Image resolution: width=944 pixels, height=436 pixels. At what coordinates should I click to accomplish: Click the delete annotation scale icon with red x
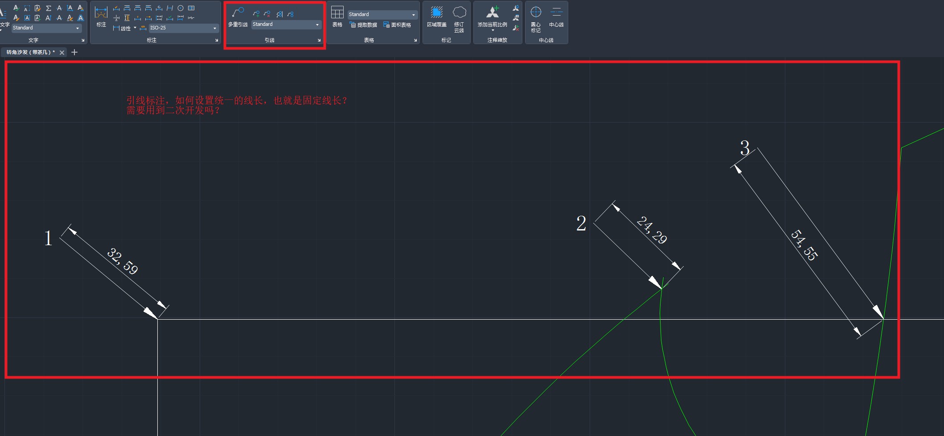tap(516, 28)
